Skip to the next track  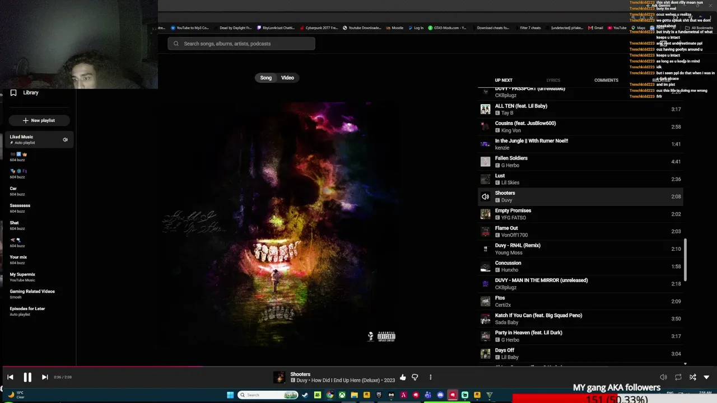pyautogui.click(x=45, y=377)
